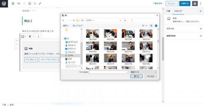Close the block settings sidebar
This screenshot has width=204, height=106.
tap(201, 11)
